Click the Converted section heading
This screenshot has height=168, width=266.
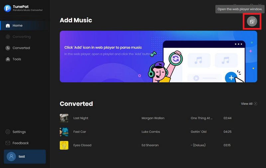(x=76, y=104)
